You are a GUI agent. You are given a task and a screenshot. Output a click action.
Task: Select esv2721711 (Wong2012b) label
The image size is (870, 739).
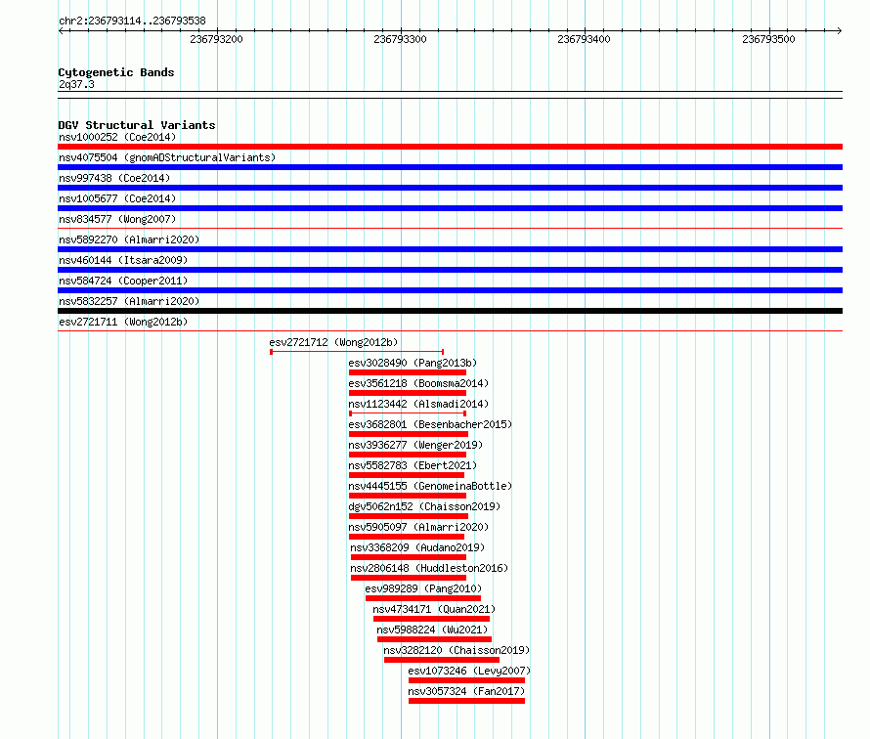[x=123, y=322]
